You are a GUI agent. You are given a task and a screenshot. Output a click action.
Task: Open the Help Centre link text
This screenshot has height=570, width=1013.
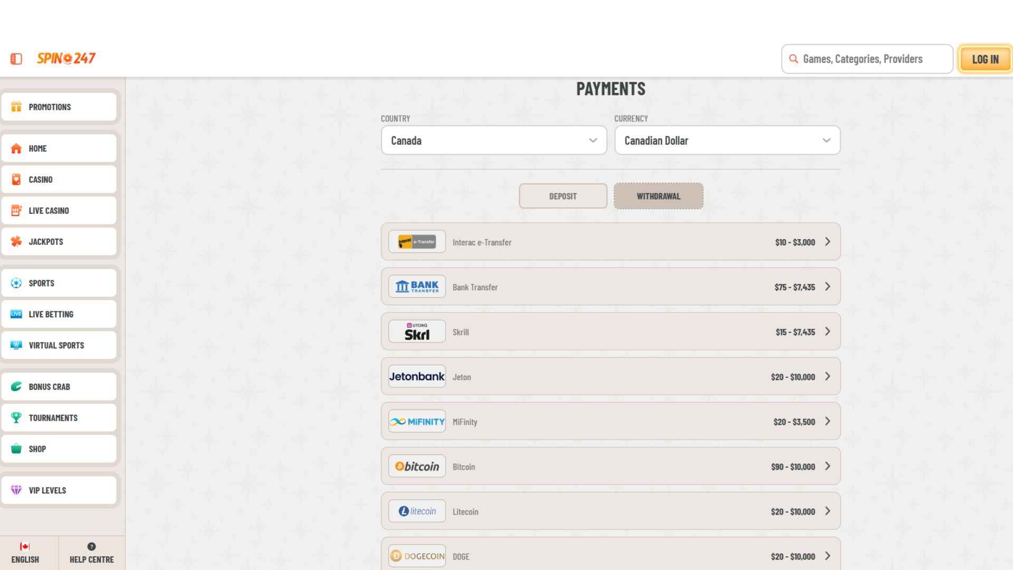(92, 559)
